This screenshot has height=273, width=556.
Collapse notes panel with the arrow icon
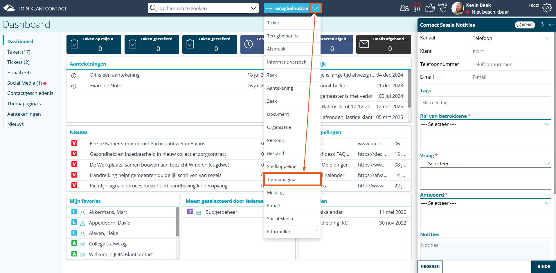pos(551,25)
